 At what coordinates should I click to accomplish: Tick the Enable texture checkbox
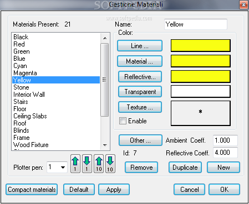[123, 121]
